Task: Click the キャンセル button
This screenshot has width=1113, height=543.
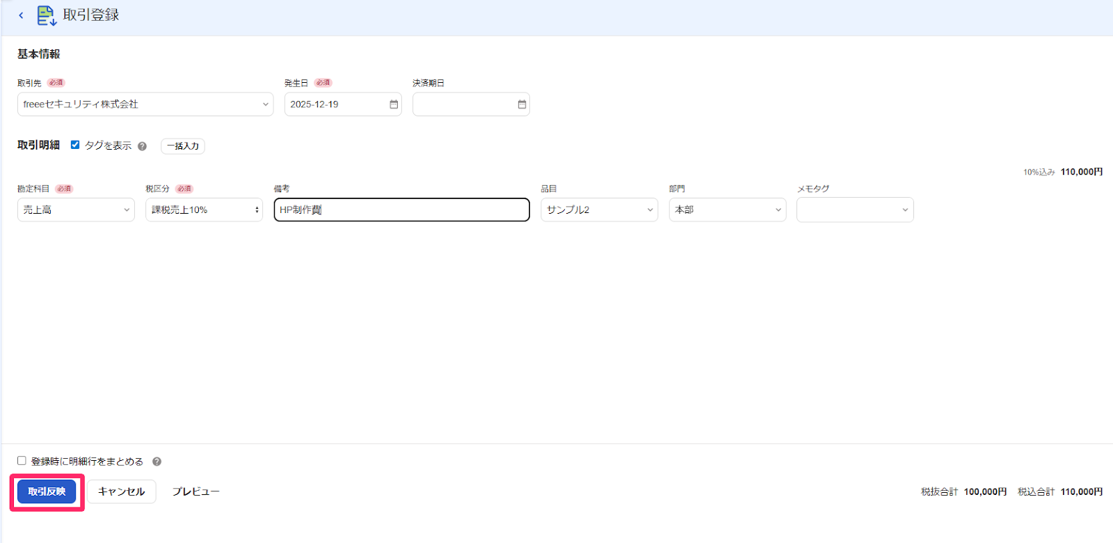Action: pyautogui.click(x=121, y=491)
